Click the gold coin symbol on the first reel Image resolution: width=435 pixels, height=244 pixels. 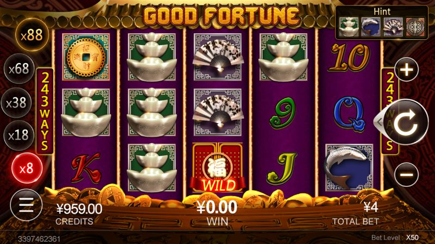[86, 57]
